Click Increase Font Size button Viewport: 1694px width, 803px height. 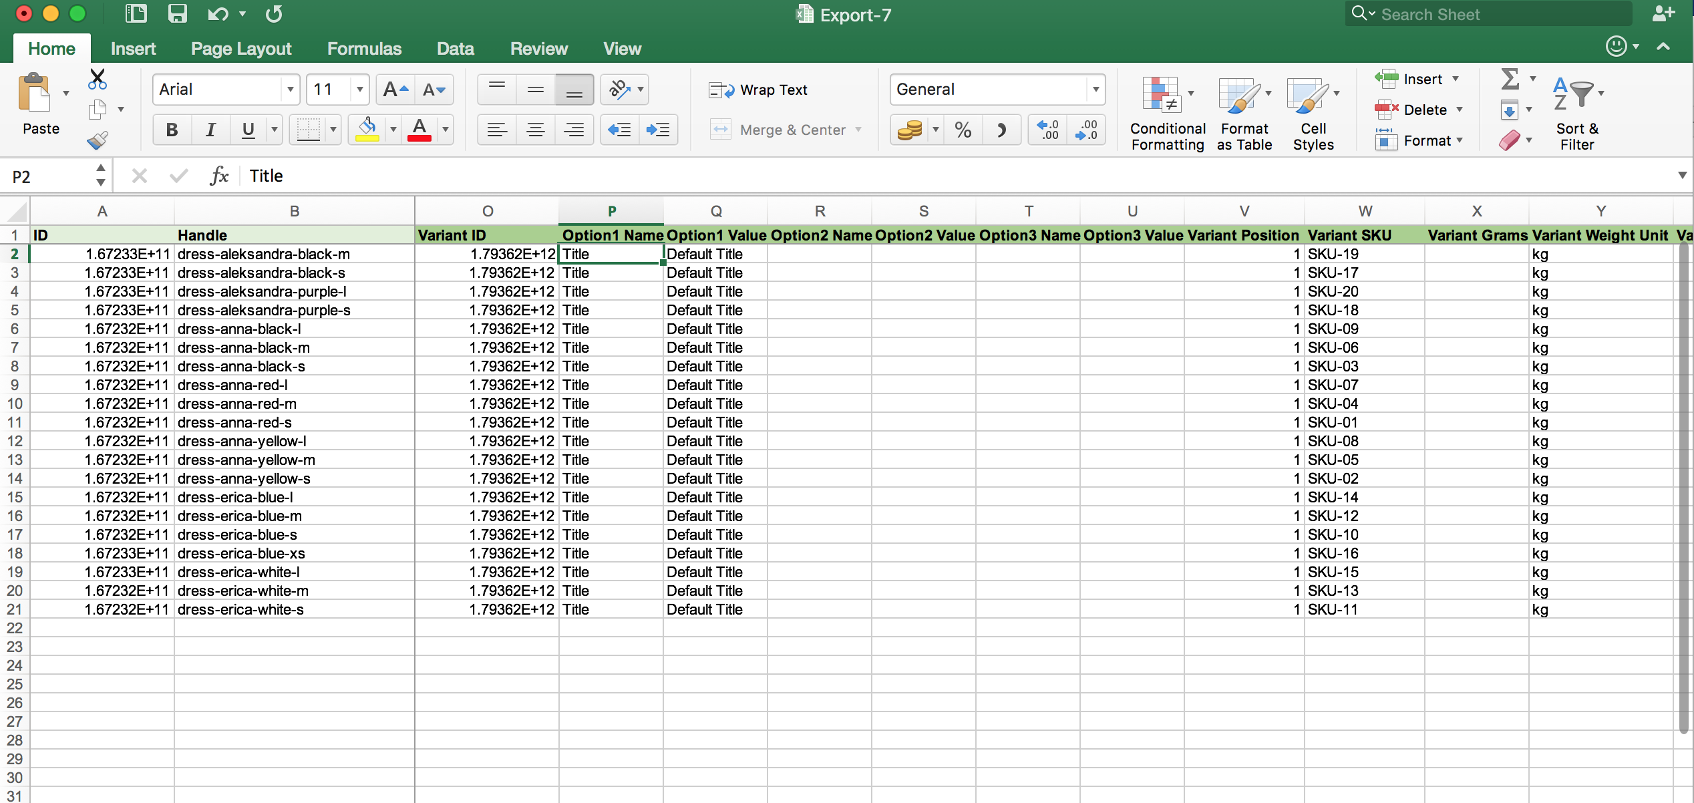395,90
